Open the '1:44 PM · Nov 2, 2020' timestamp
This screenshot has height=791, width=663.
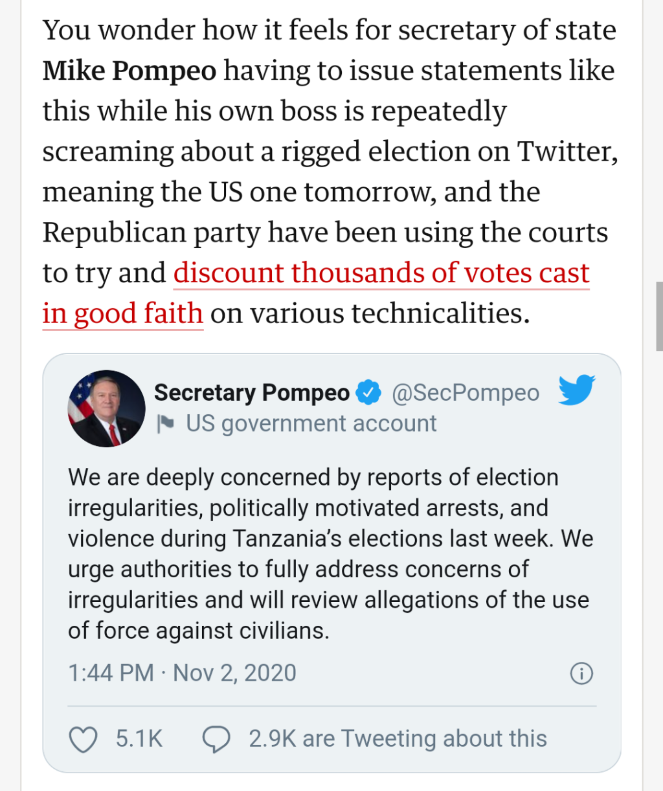pyautogui.click(x=182, y=673)
